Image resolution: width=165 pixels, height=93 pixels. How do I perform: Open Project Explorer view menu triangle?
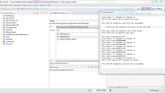point(41,13)
